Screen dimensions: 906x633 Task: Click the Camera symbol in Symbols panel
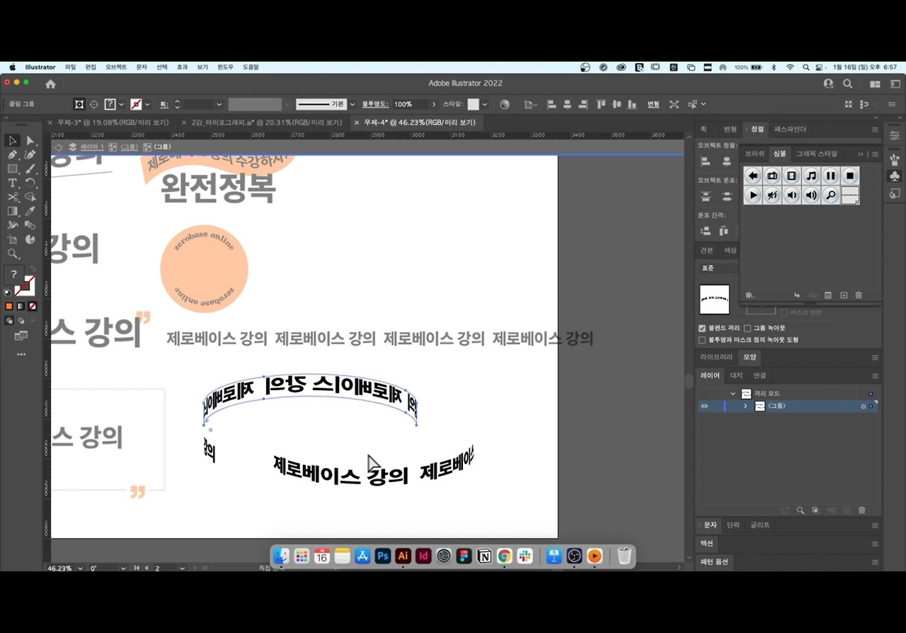point(772,176)
